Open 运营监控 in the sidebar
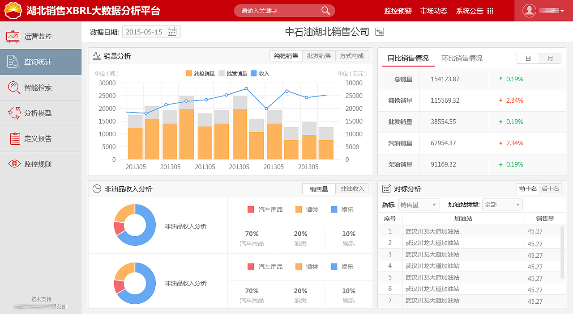This screenshot has width=573, height=314. click(41, 37)
